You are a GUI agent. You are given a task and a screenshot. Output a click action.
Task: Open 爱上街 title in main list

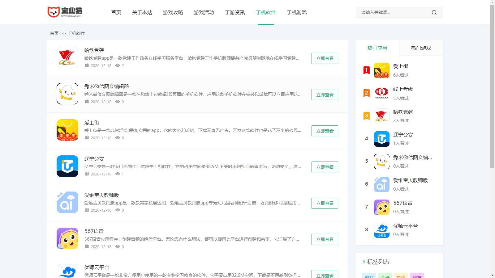tap(92, 123)
